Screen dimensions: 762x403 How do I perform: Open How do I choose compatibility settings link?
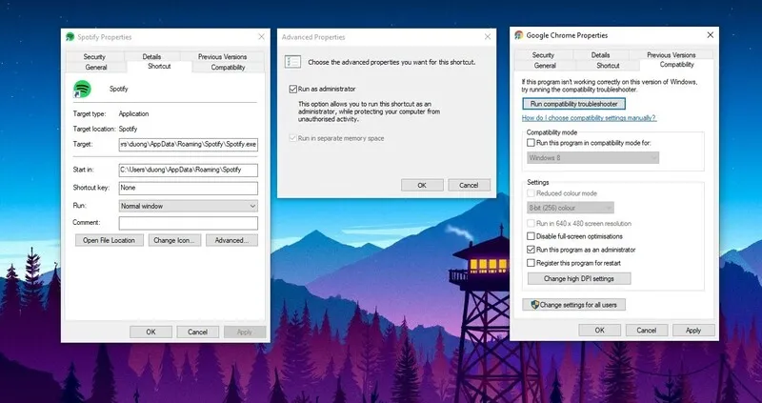click(x=589, y=118)
